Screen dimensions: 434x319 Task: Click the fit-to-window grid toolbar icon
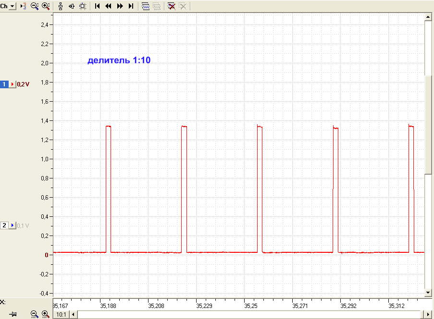pyautogui.click(x=83, y=6)
